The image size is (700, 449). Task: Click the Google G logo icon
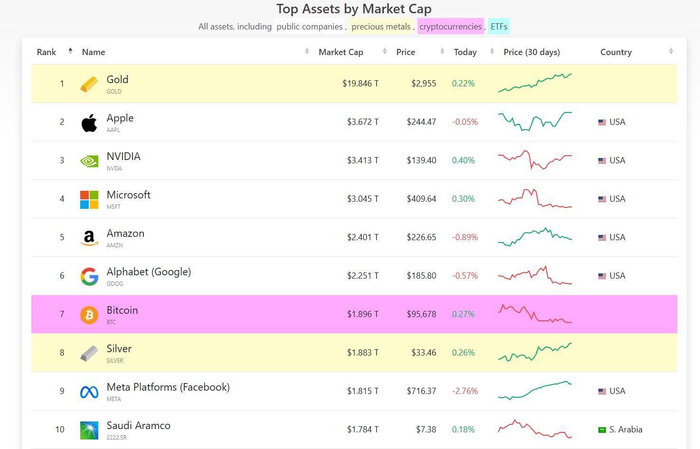tap(89, 277)
